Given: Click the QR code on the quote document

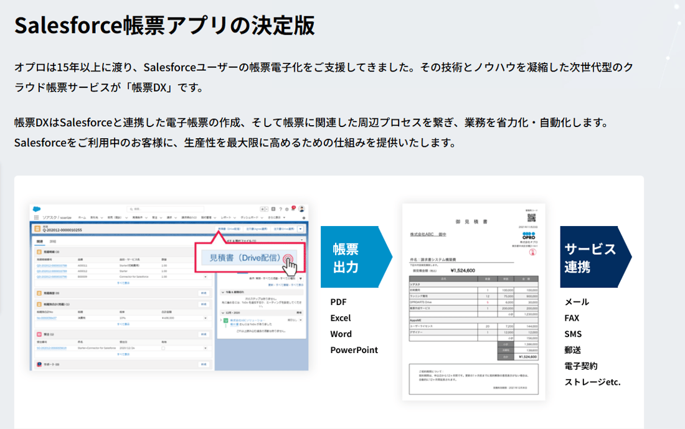Looking at the screenshot, I should (531, 217).
